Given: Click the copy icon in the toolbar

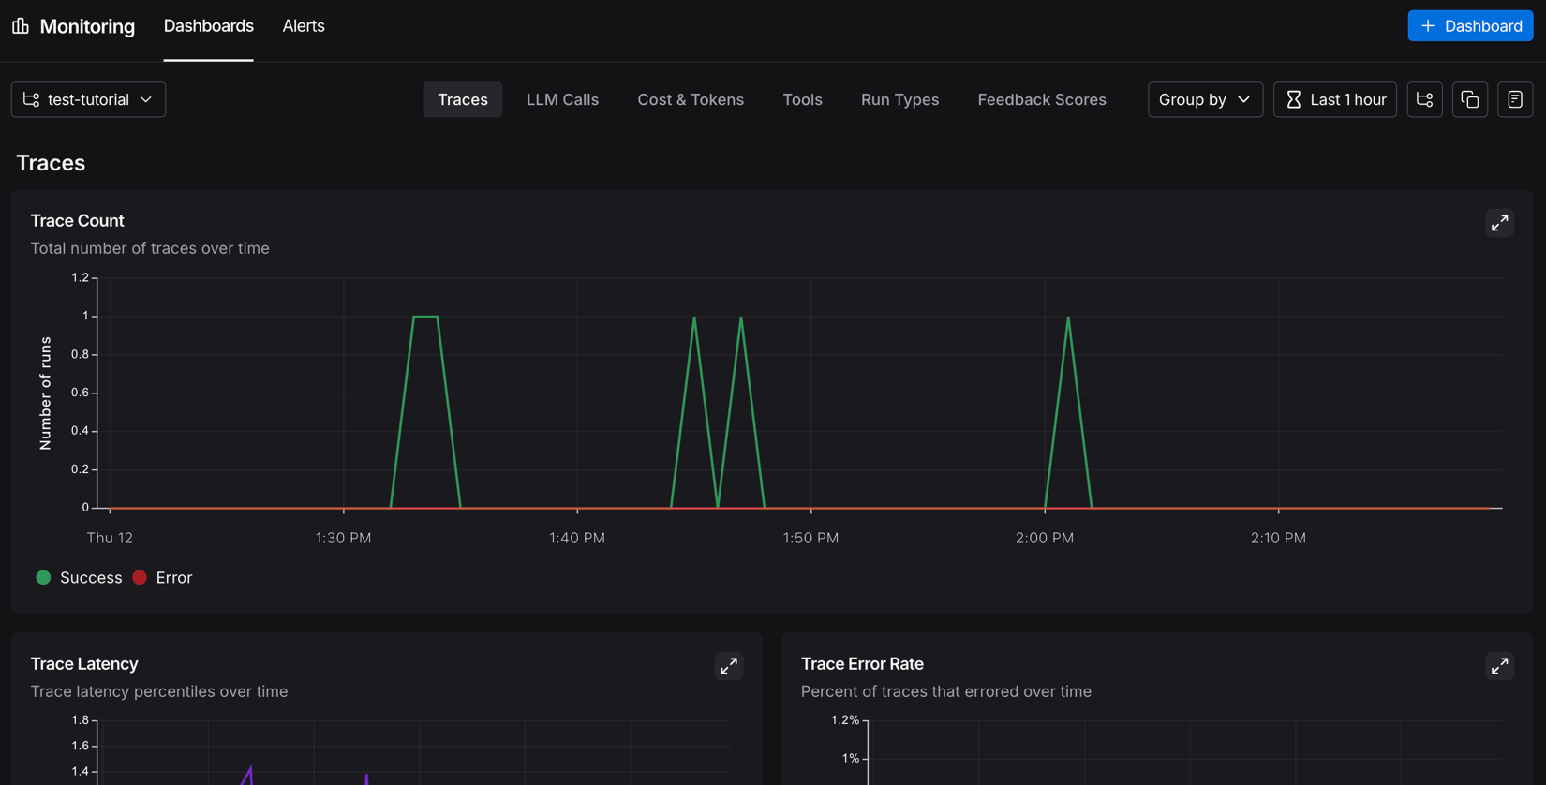Looking at the screenshot, I should tap(1469, 99).
